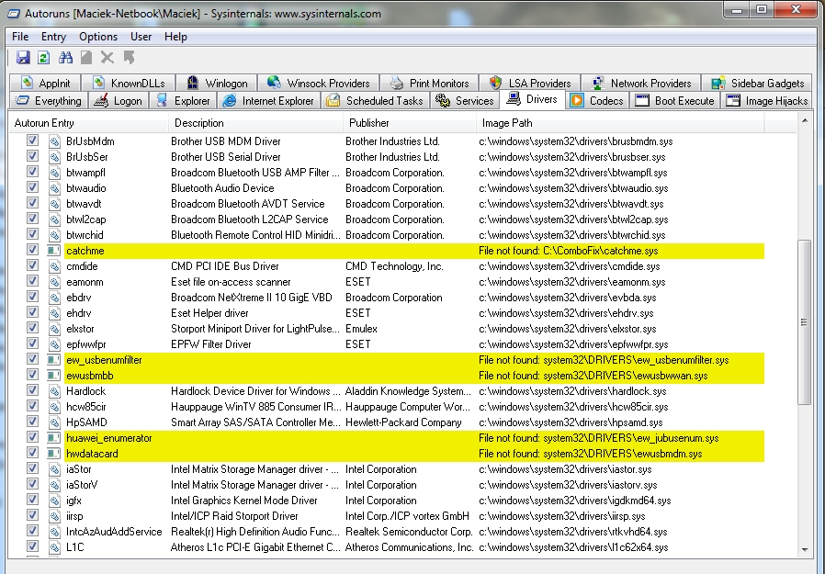Open the Help menu
Viewport: 825px width, 574px height.
(x=175, y=37)
